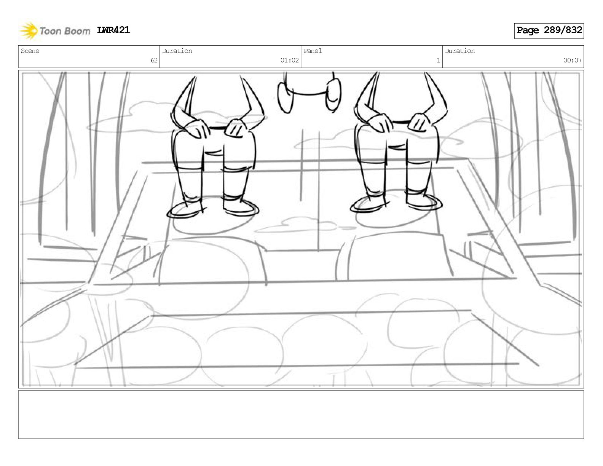Click the empty notes box below the panel
The width and height of the screenshot is (603, 466).
click(x=301, y=414)
